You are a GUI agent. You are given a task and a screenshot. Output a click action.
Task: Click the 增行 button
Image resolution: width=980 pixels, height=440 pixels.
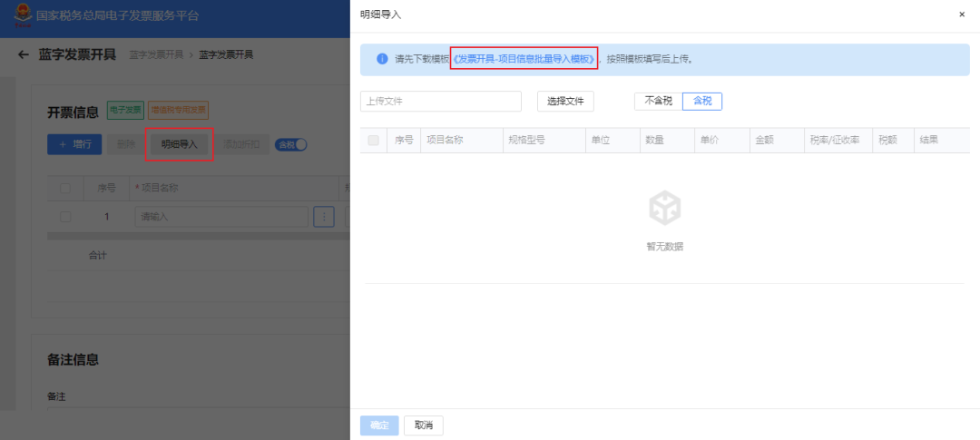coord(74,144)
